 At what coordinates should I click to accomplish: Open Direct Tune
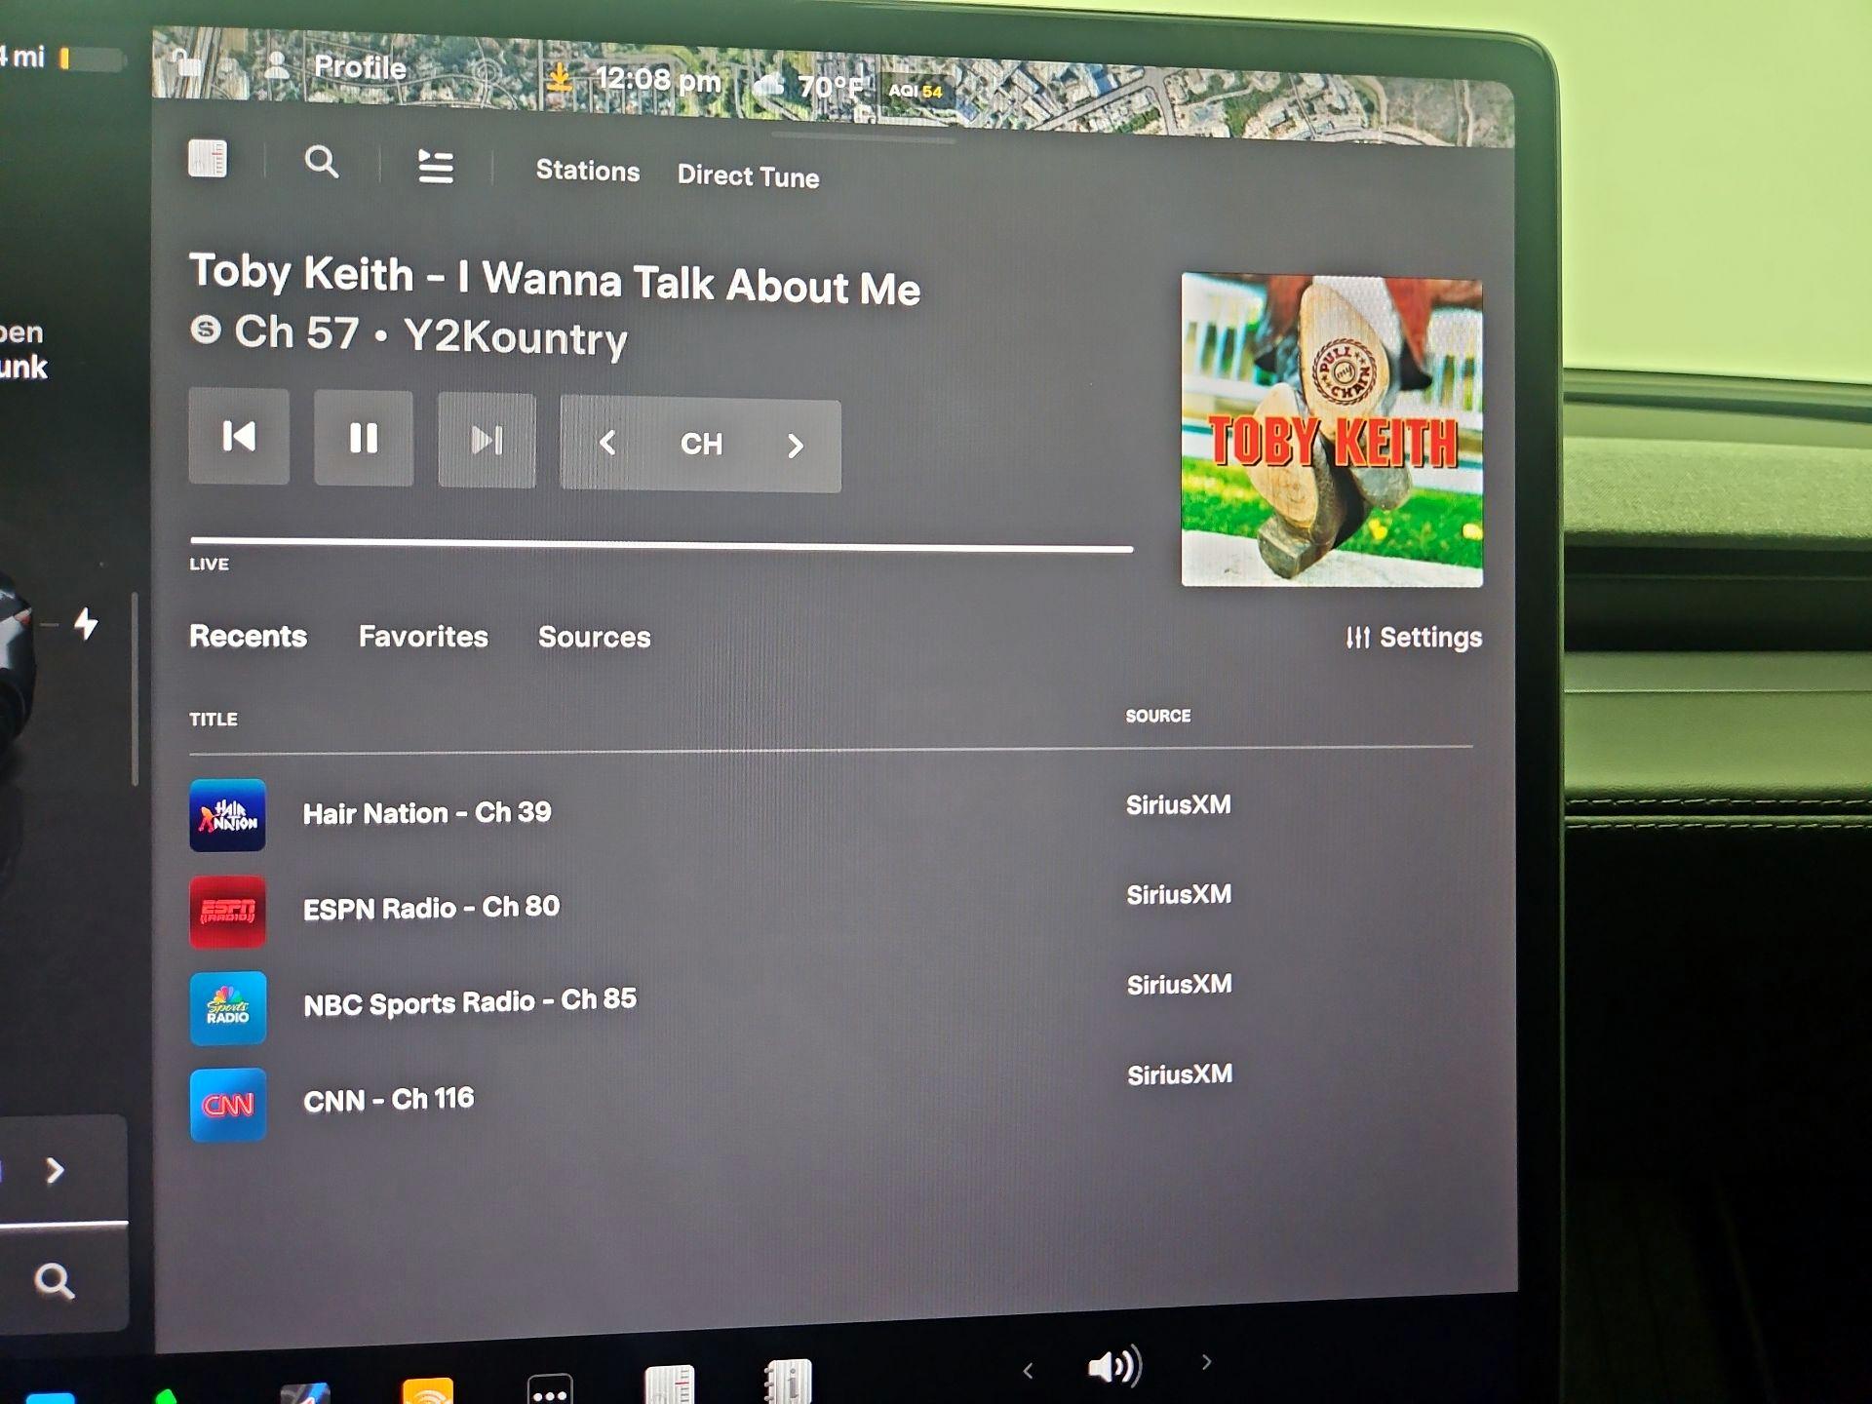[x=748, y=176]
